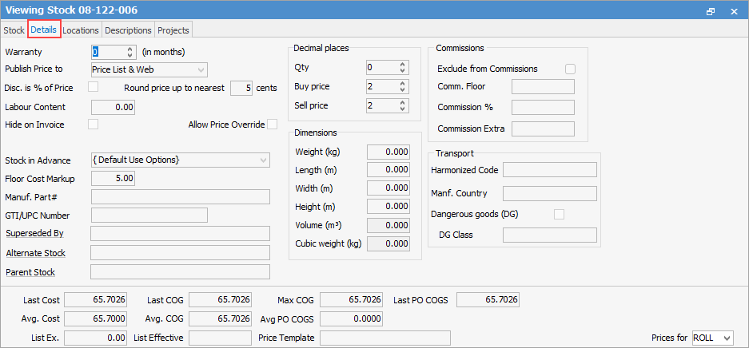749x348 pixels.
Task: Select the Projects tab
Action: (x=173, y=30)
